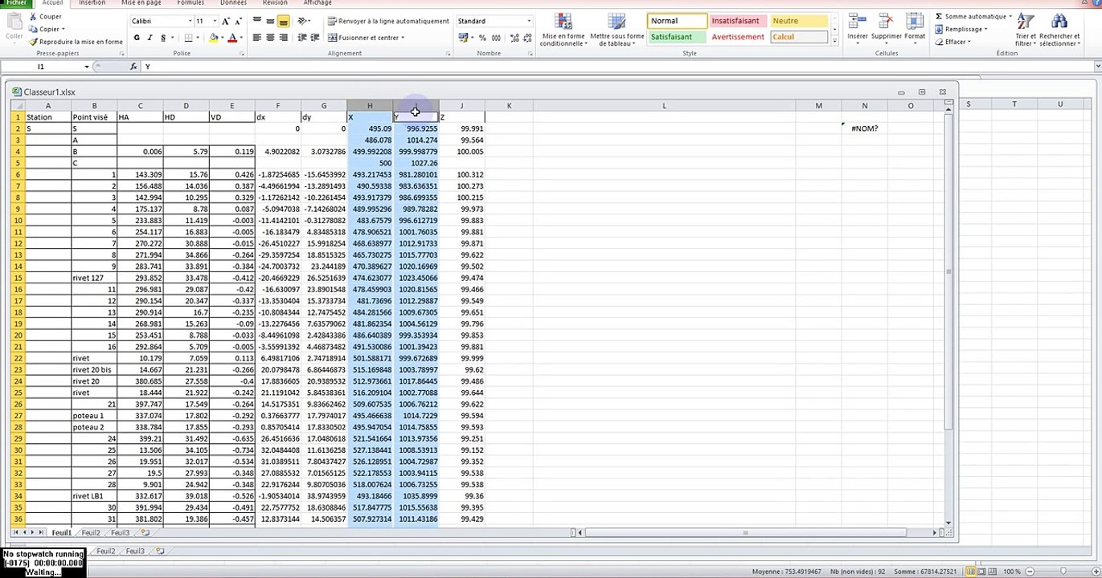Align cell text to the right
This screenshot has height=578, width=1102.
tap(283, 38)
